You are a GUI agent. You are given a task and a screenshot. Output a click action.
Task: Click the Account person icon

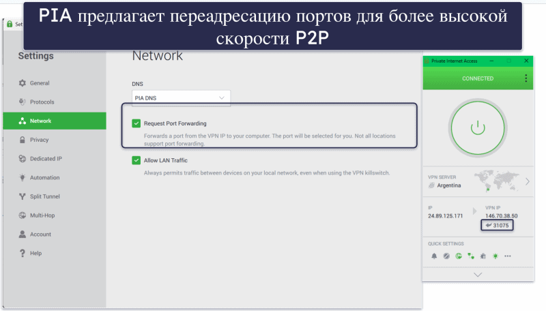(23, 234)
